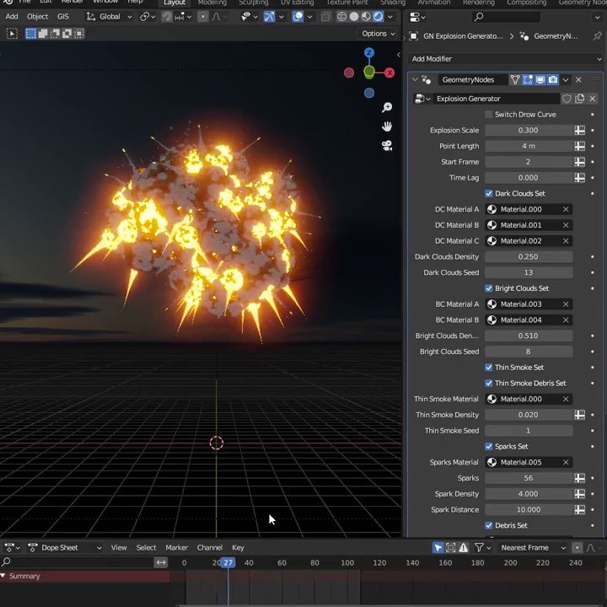
Task: Open the Global transform orientation dropdown
Action: pos(109,17)
